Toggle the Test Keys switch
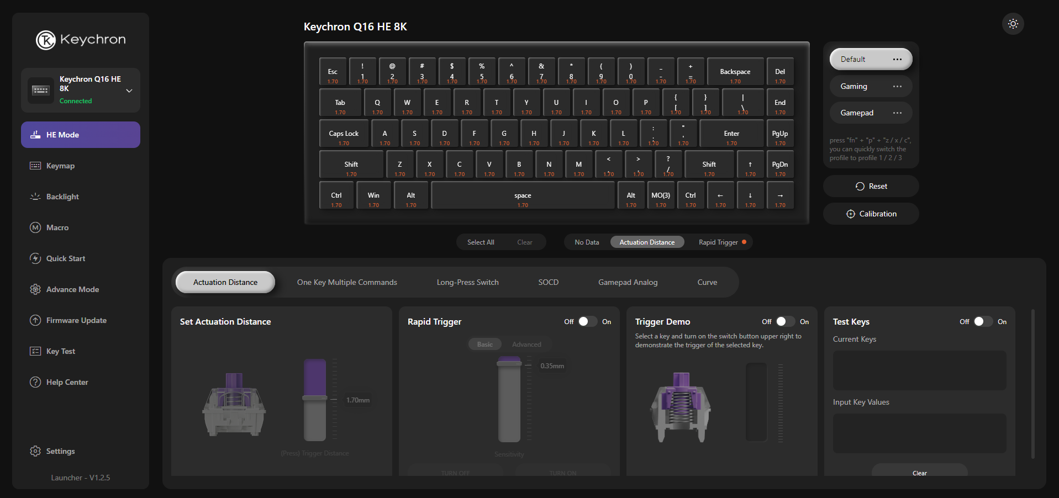This screenshot has height=498, width=1059. pyautogui.click(x=983, y=321)
